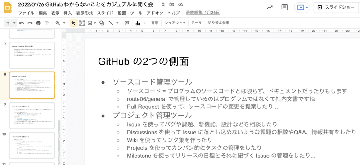
Task: Open the スライド menu
Action: point(105,13)
